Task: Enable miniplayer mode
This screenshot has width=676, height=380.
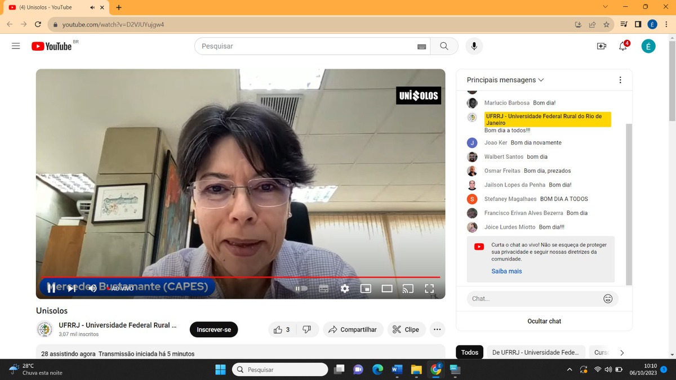Action: point(366,289)
